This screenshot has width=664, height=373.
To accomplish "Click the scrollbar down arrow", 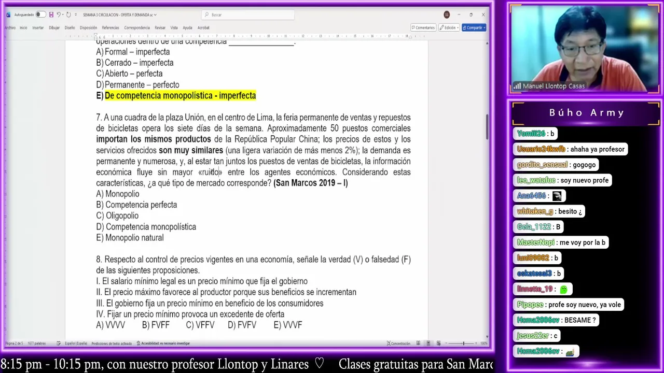I will coord(487,336).
